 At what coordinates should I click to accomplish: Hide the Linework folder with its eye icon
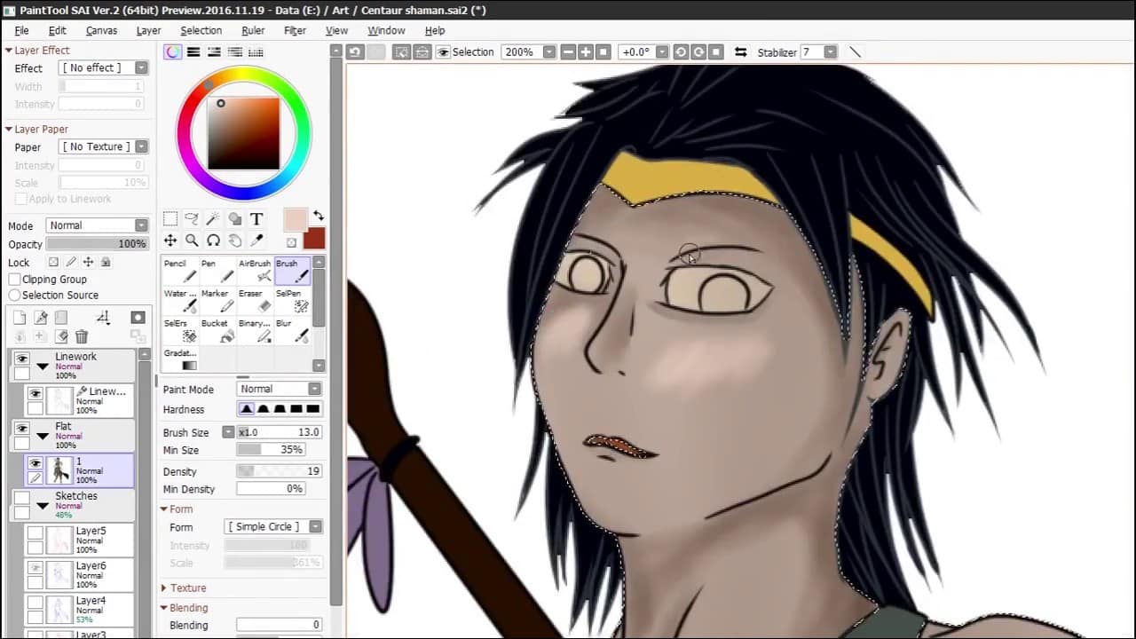coord(22,359)
